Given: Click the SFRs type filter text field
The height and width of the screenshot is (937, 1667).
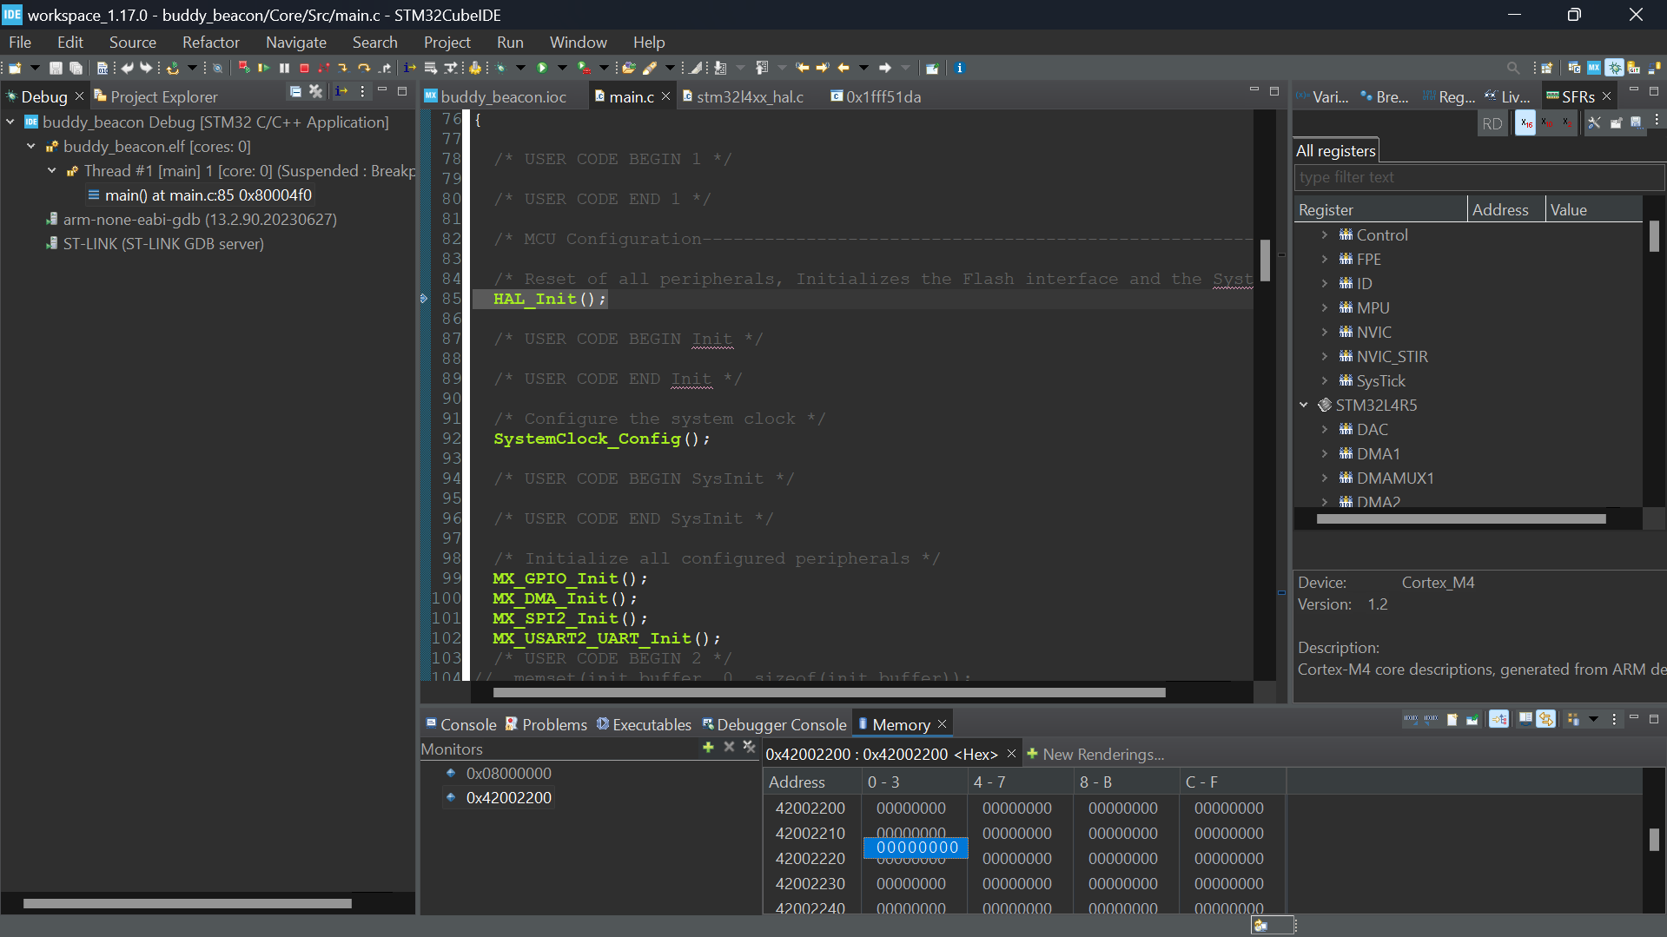Looking at the screenshot, I should pyautogui.click(x=1478, y=177).
